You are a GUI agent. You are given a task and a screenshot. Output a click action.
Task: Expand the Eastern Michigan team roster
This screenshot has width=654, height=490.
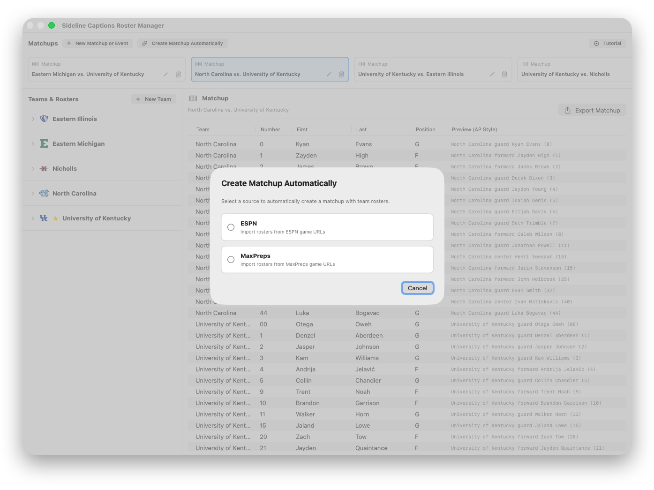point(33,144)
